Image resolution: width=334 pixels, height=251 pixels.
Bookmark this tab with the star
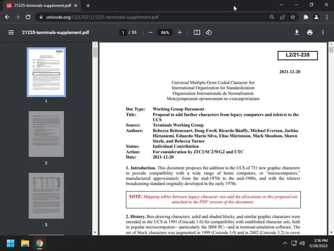[293, 17]
